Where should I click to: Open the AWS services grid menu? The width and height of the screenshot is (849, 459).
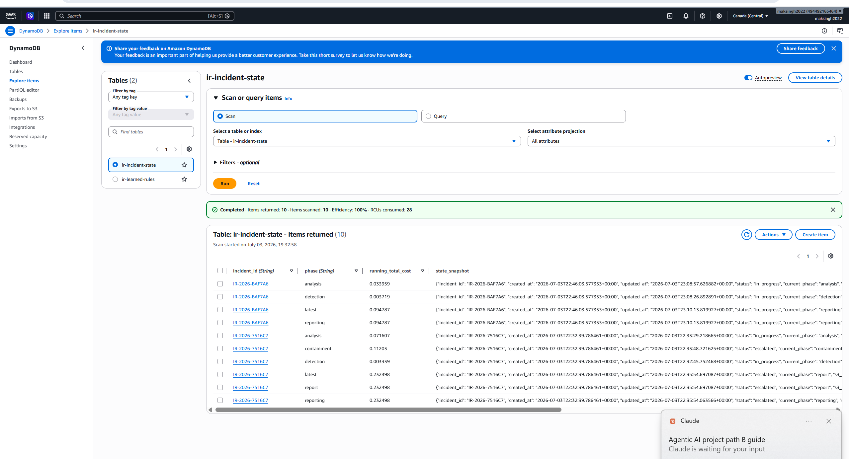tap(47, 16)
